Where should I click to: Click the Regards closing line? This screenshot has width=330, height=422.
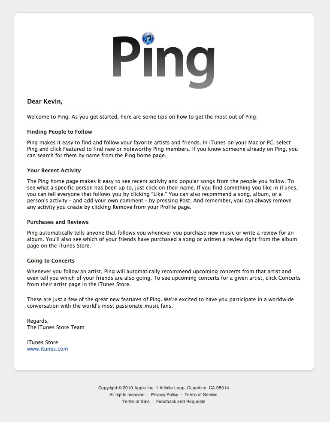38,321
